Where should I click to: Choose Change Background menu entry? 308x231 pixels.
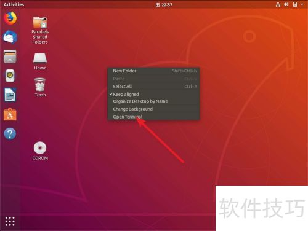pyautogui.click(x=153, y=109)
